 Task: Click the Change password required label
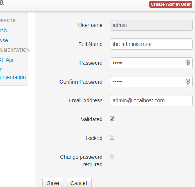[81, 161]
